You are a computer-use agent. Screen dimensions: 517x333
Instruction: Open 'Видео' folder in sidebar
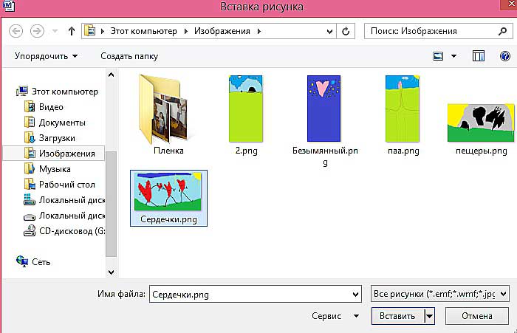tap(51, 107)
